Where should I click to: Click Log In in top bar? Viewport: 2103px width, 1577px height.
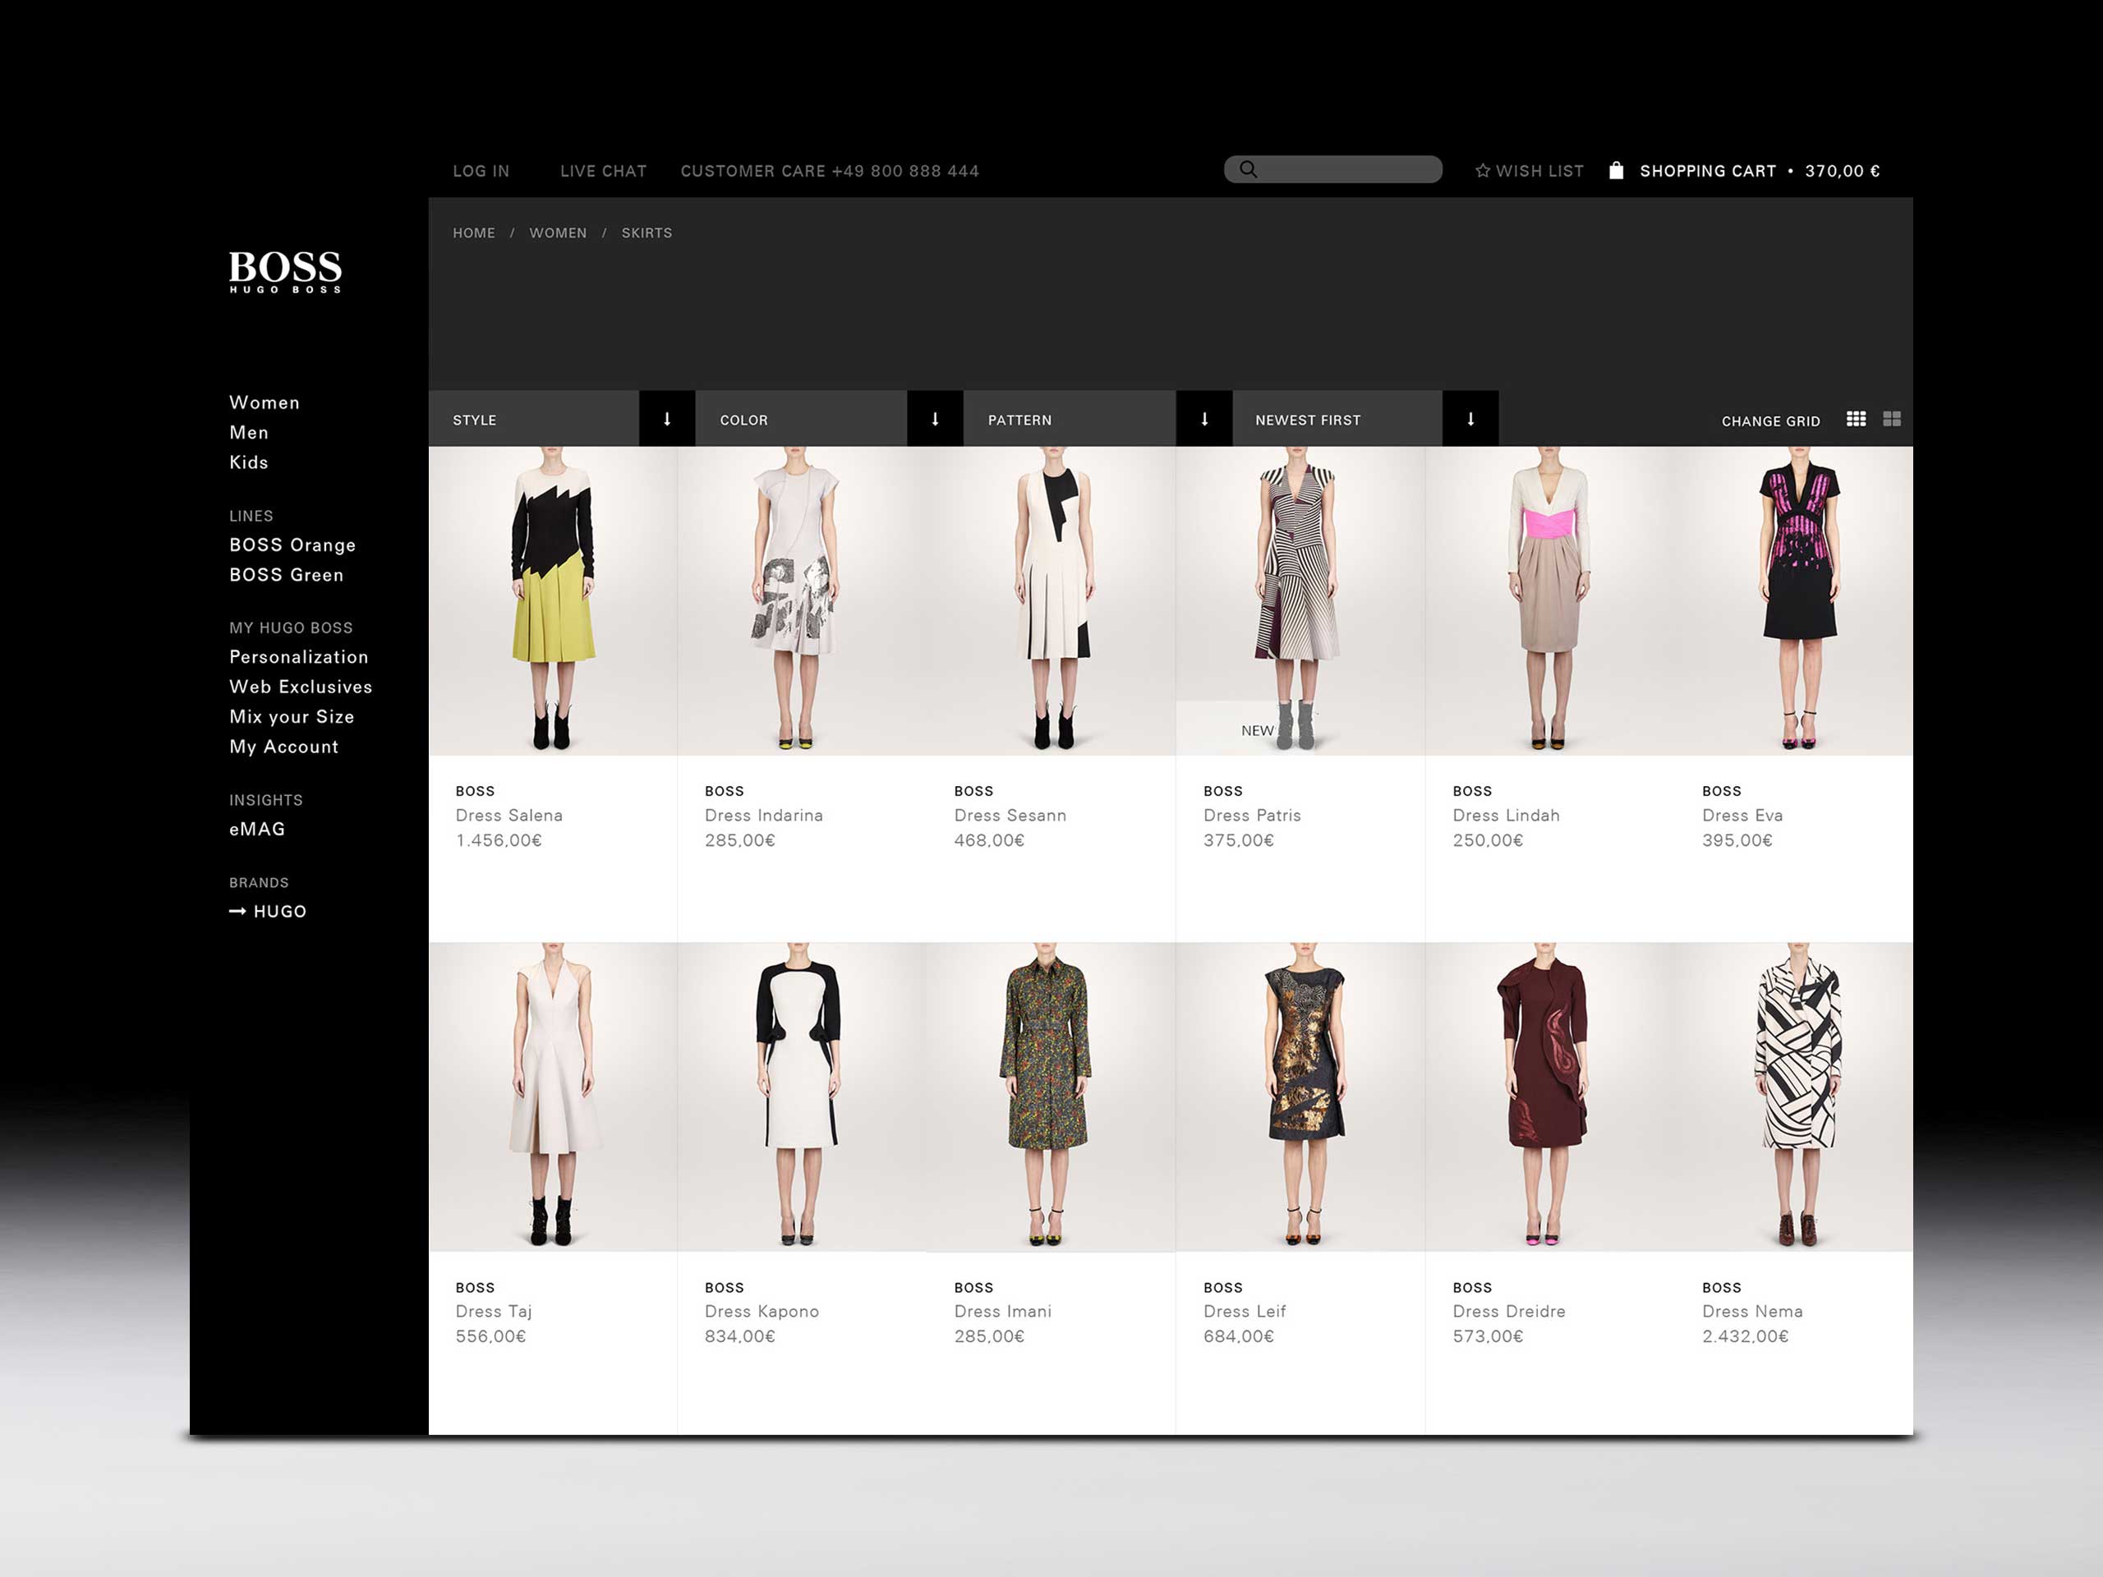pos(481,171)
